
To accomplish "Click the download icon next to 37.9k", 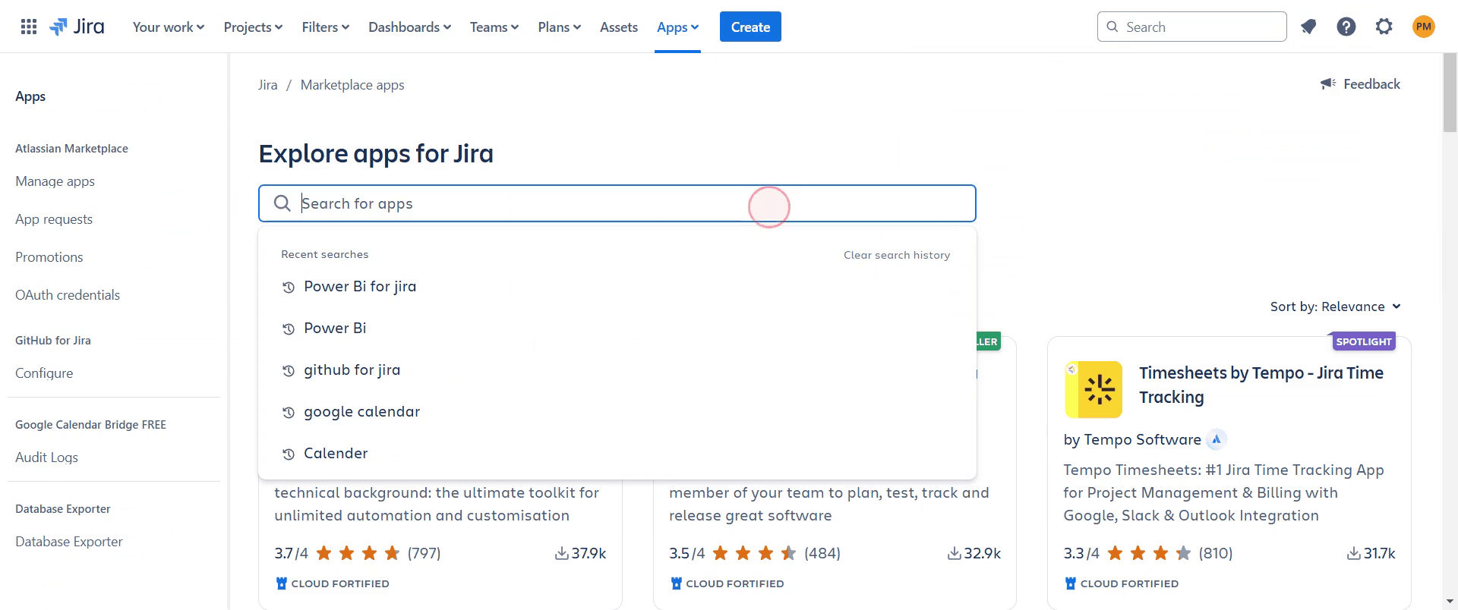I will pyautogui.click(x=562, y=553).
